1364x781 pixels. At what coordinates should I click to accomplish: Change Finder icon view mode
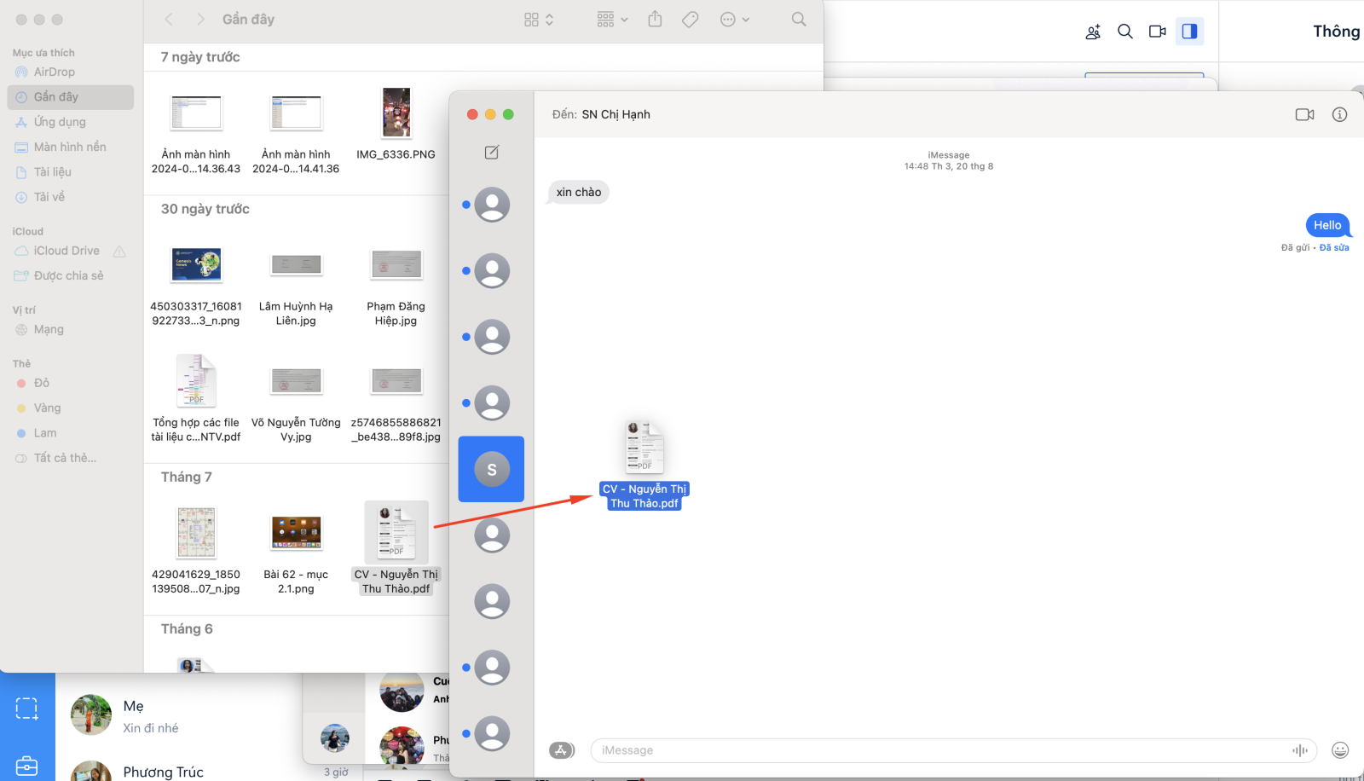539,20
